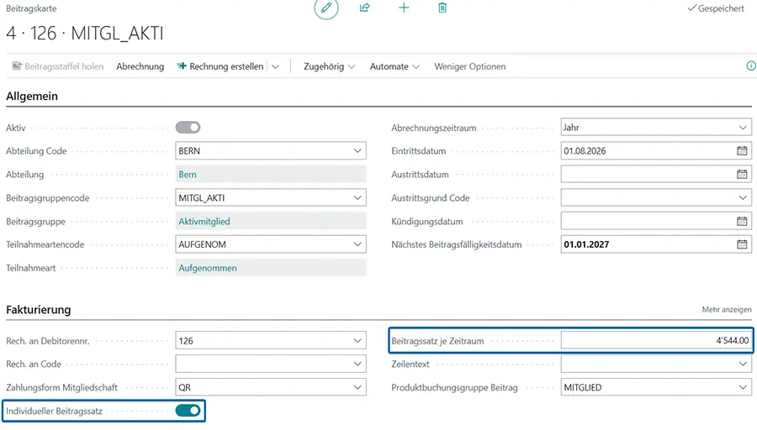Collapse the Fakturierung section header
The width and height of the screenshot is (757, 430).
point(38,310)
